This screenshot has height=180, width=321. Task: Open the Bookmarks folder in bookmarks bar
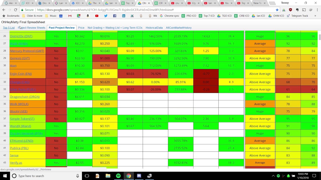(11, 16)
